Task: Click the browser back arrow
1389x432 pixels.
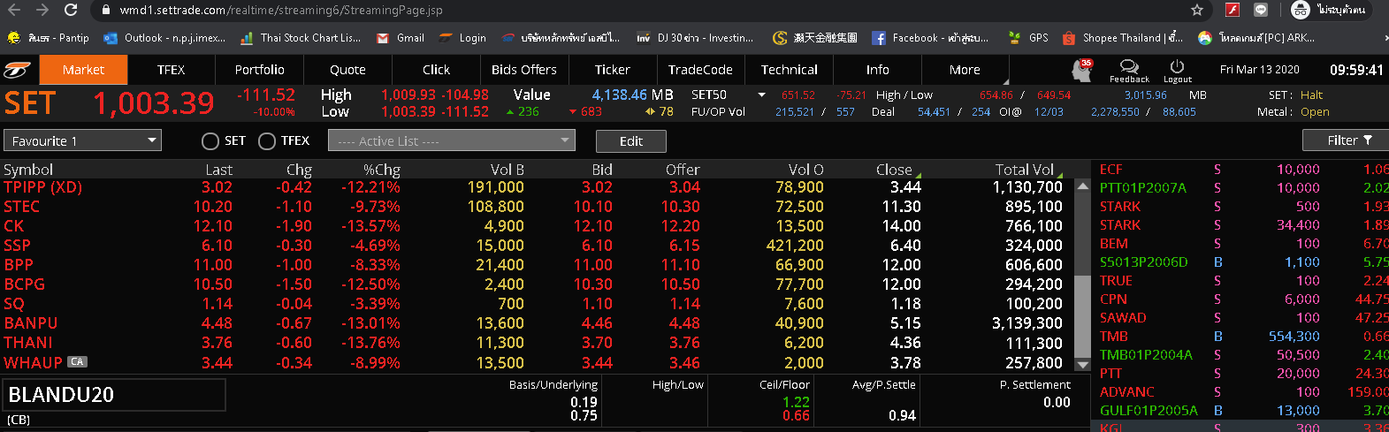Action: point(14,10)
